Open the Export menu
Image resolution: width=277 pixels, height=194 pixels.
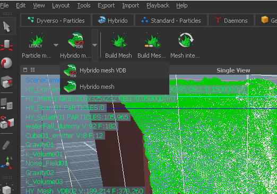(x=106, y=6)
